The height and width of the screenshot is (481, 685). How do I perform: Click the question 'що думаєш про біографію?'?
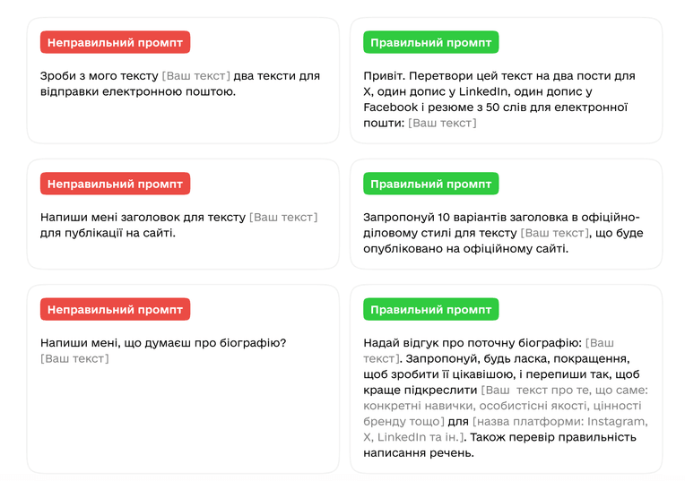(205, 343)
